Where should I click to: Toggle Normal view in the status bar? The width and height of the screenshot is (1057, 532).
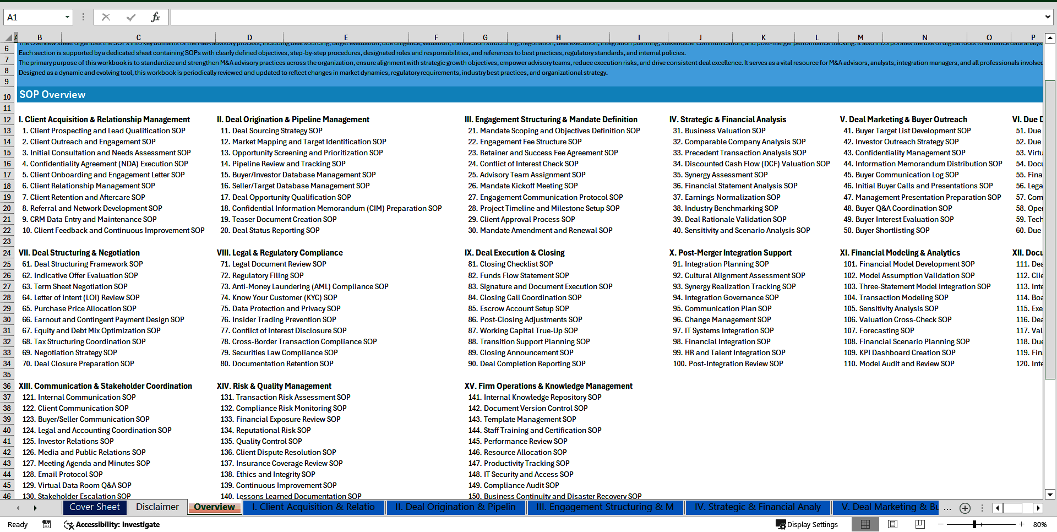[x=865, y=524]
